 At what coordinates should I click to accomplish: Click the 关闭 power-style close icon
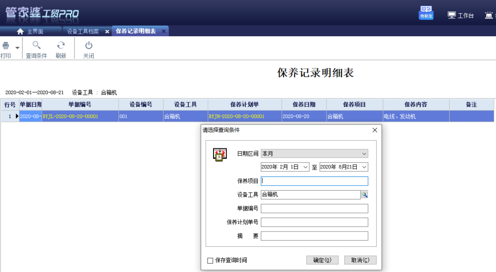88,46
